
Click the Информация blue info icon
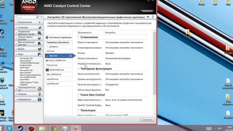coord(40,99)
